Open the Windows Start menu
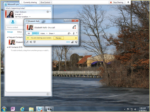Screen dimensions: 150x112 4,109
